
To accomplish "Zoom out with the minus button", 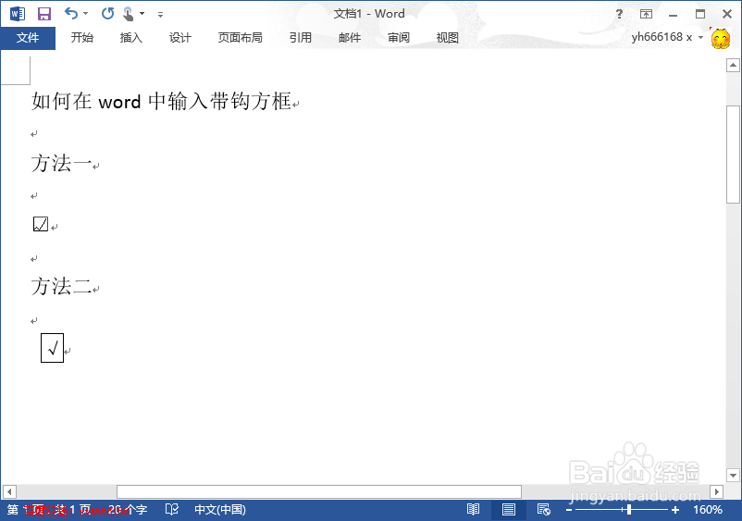I will [x=569, y=510].
